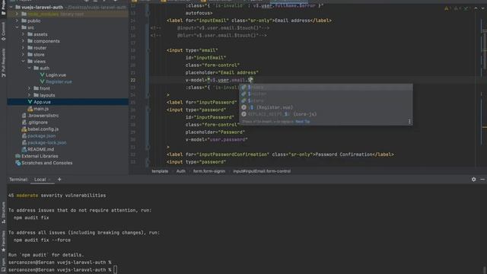Viewport: 487px width, 274px height.
Task: Add a new terminal session with plus
Action: [x=59, y=180]
